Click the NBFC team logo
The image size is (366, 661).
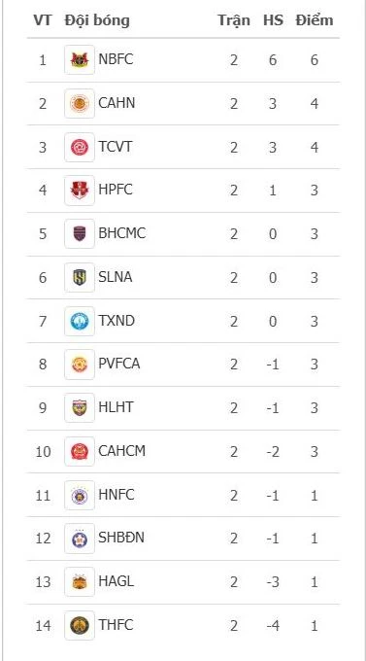pos(80,60)
